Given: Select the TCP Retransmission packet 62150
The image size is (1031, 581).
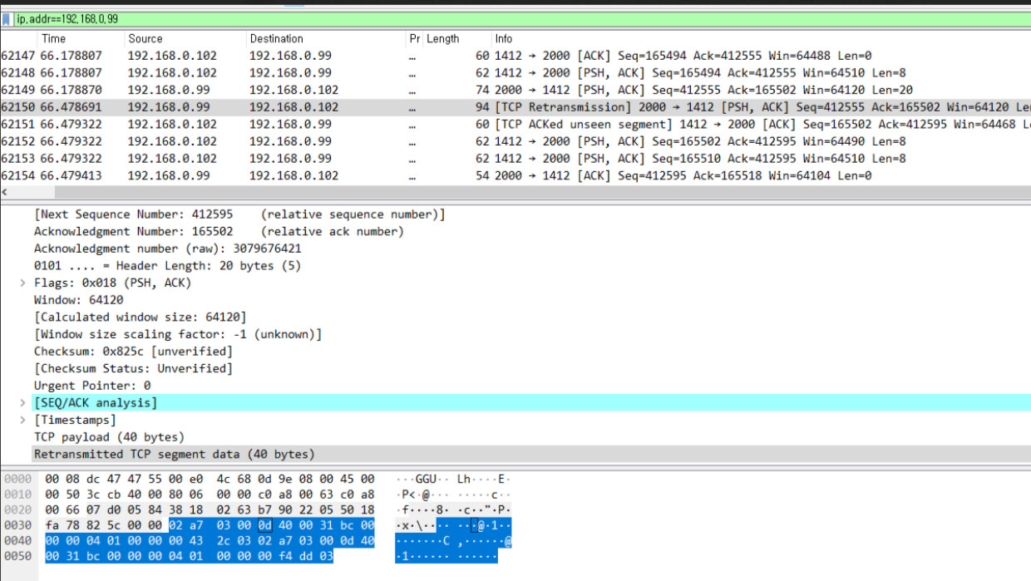Looking at the screenshot, I should pyautogui.click(x=515, y=107).
